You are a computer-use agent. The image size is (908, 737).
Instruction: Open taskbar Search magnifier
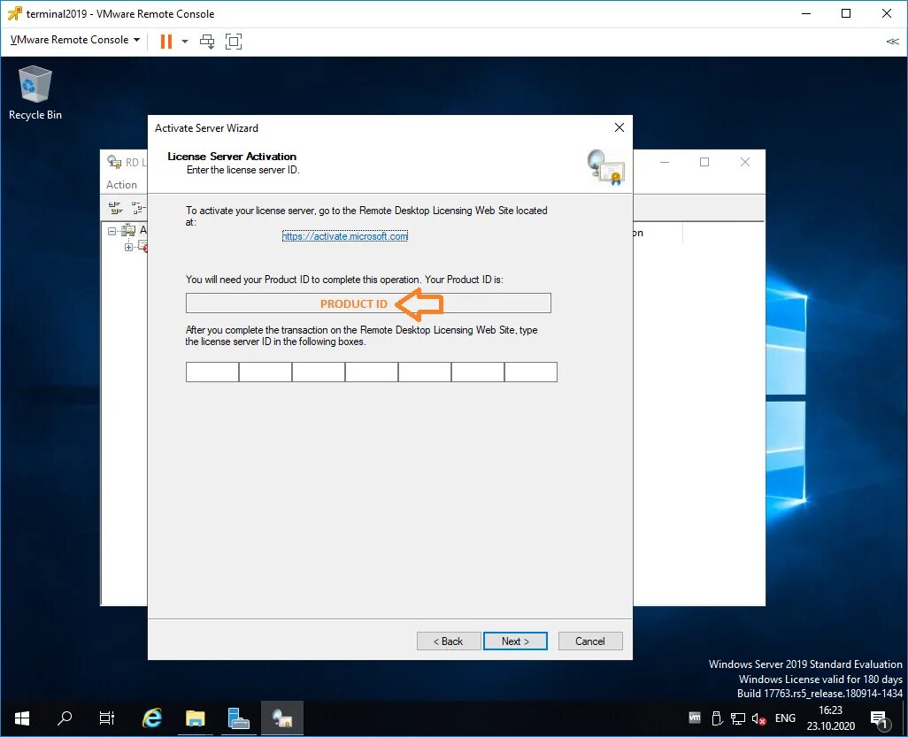coord(65,718)
